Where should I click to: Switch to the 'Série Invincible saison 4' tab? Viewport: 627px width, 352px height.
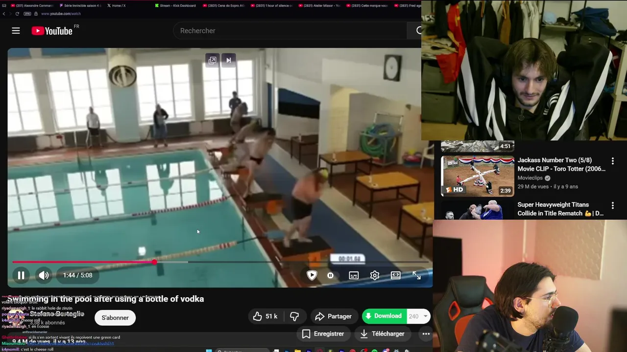[80, 5]
